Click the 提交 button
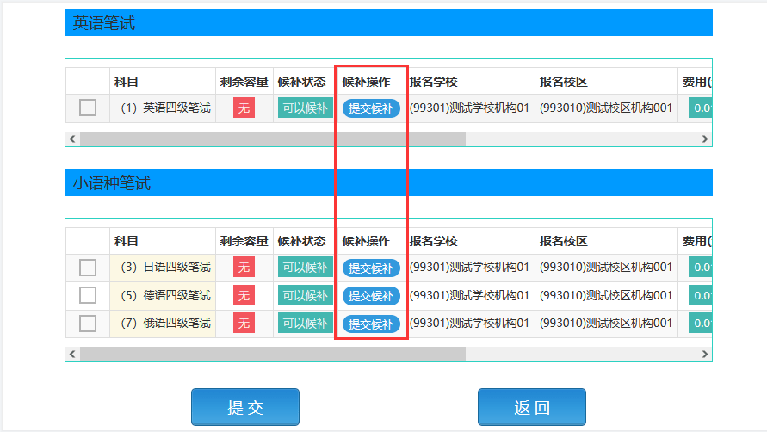This screenshot has height=432, width=767. (x=245, y=407)
